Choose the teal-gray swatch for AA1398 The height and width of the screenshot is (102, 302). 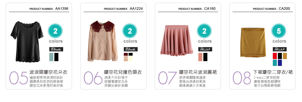[x=51, y=57]
